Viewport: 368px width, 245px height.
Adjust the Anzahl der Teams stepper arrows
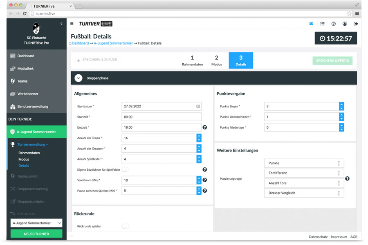coord(199,138)
